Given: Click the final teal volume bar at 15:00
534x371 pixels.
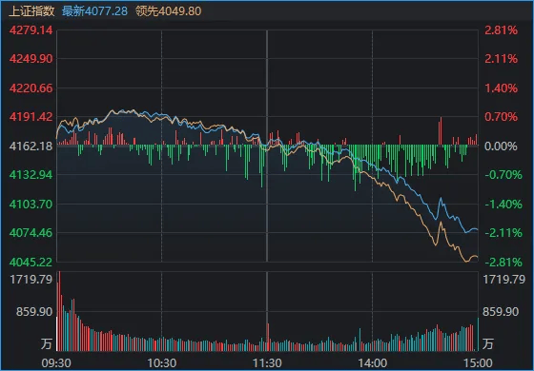Looking at the screenshot, I should (478, 334).
